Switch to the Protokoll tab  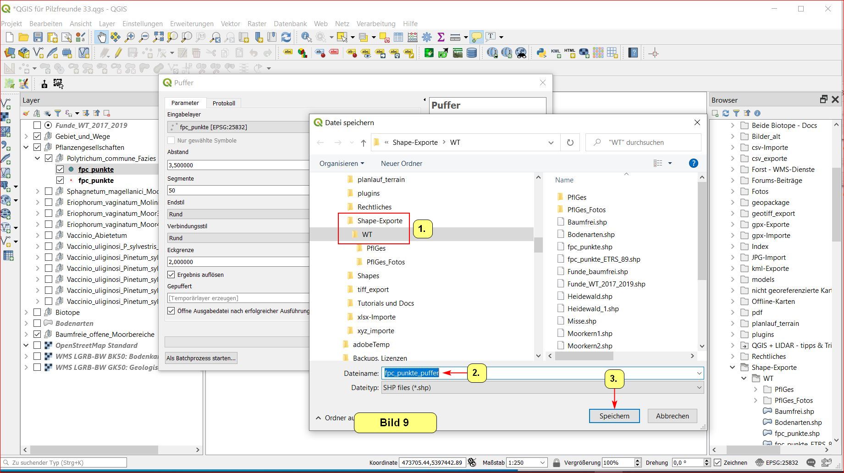click(224, 103)
